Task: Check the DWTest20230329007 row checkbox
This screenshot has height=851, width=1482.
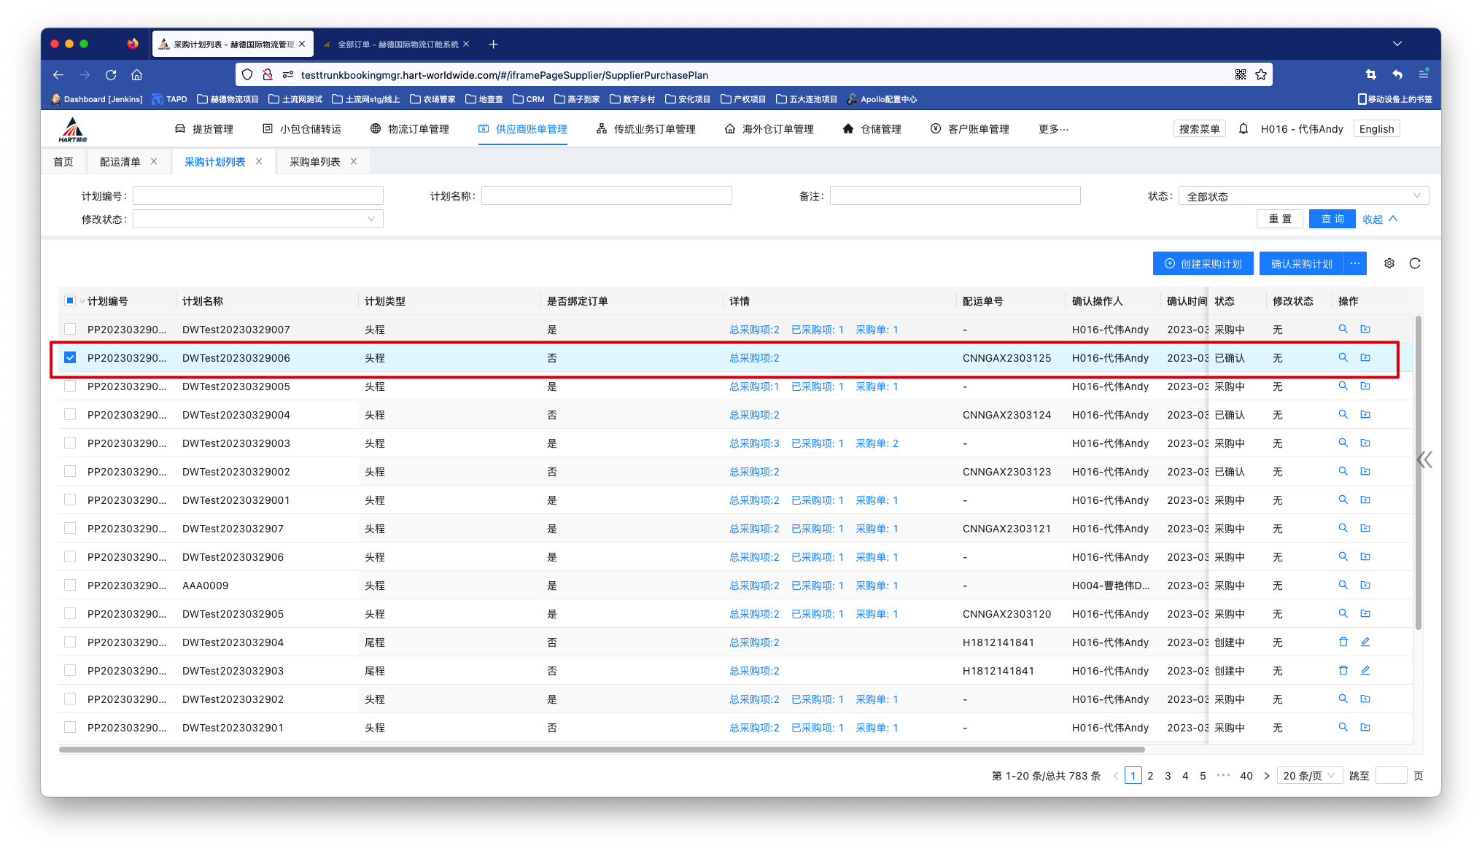Action: [x=70, y=329]
